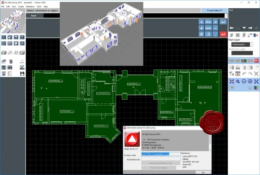
Task: Click the bkspc key on the keypad
Action: (208, 22)
